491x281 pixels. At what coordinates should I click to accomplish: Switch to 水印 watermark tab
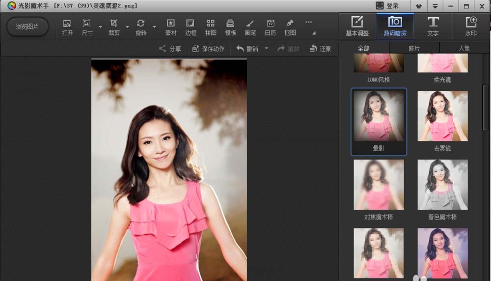[x=471, y=27]
